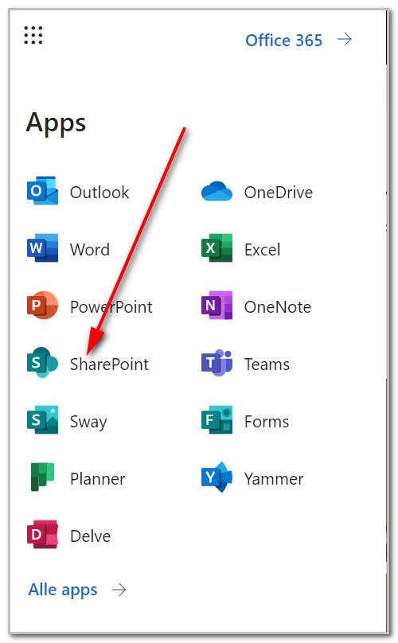The width and height of the screenshot is (398, 643).
Task: Open Excel using its green icon
Action: click(217, 248)
